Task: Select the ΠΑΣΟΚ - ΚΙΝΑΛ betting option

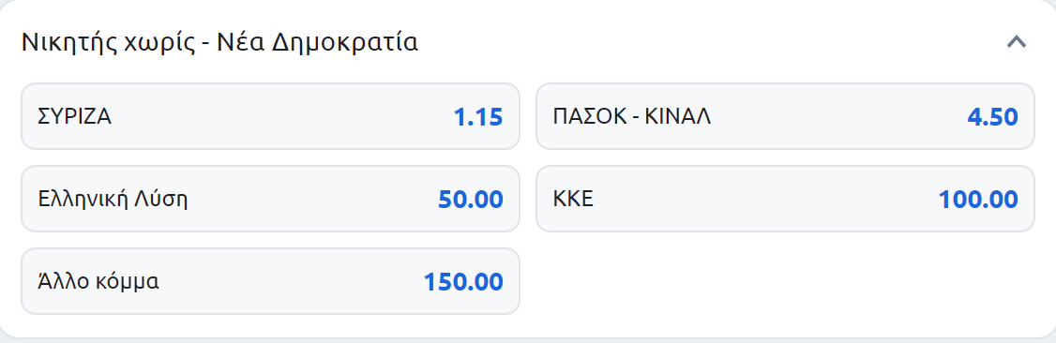Action: pyautogui.click(x=785, y=117)
